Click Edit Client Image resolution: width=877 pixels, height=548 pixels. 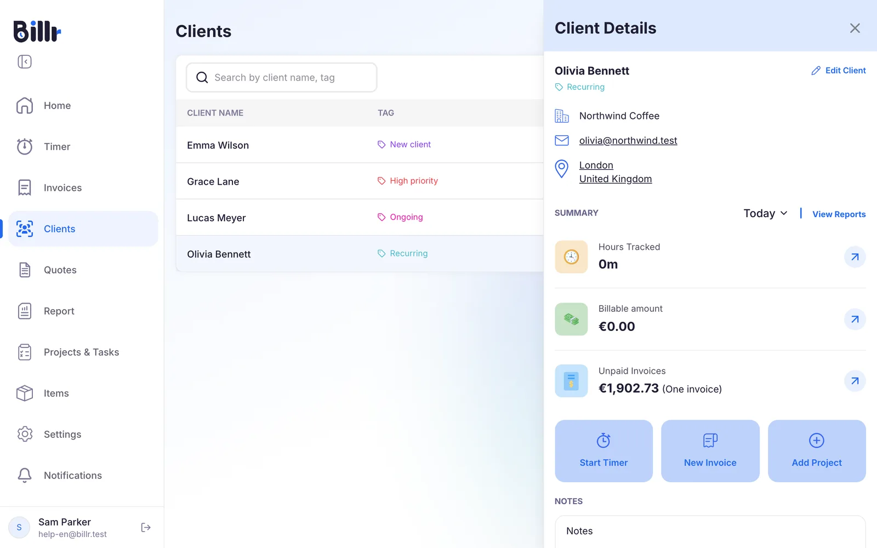coord(839,70)
